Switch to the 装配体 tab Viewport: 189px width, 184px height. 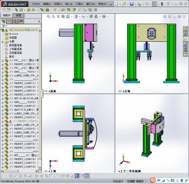pos(7,16)
